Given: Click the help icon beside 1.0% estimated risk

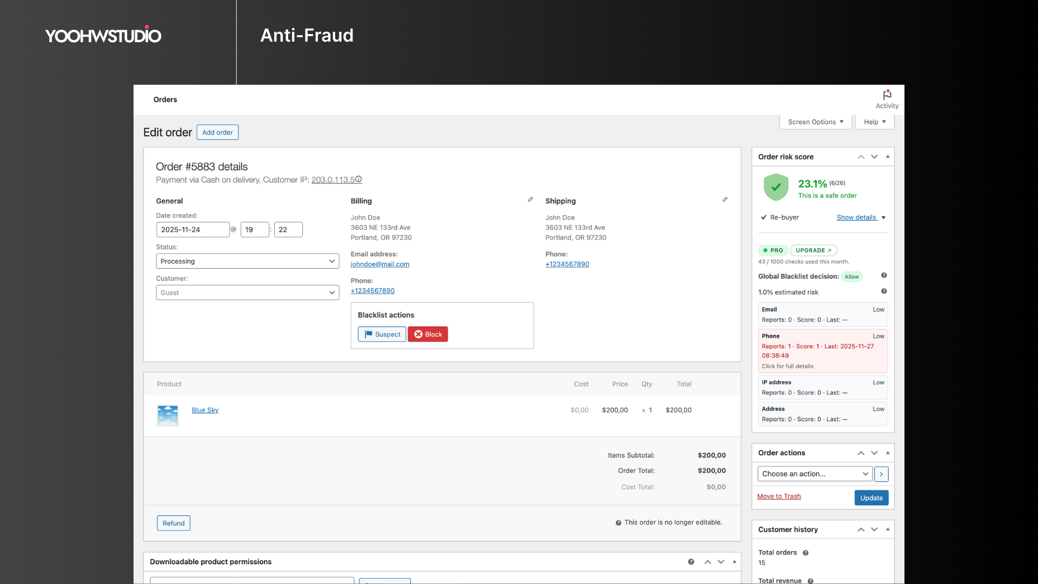Looking at the screenshot, I should click(884, 291).
